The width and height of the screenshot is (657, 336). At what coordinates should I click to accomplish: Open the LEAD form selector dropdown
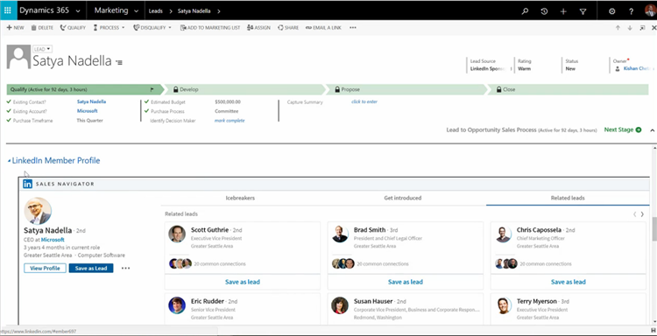[42, 49]
